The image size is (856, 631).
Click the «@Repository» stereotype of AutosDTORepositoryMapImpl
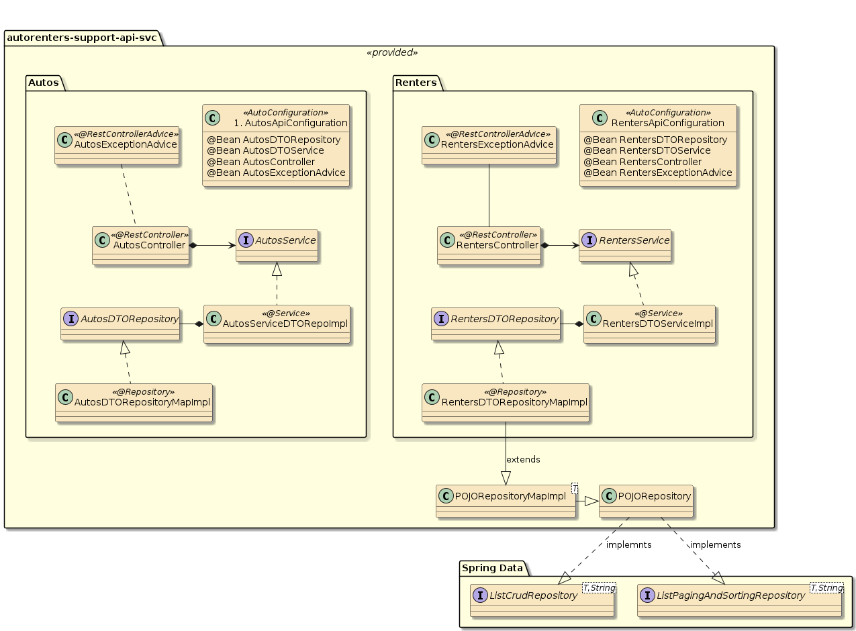tap(143, 391)
